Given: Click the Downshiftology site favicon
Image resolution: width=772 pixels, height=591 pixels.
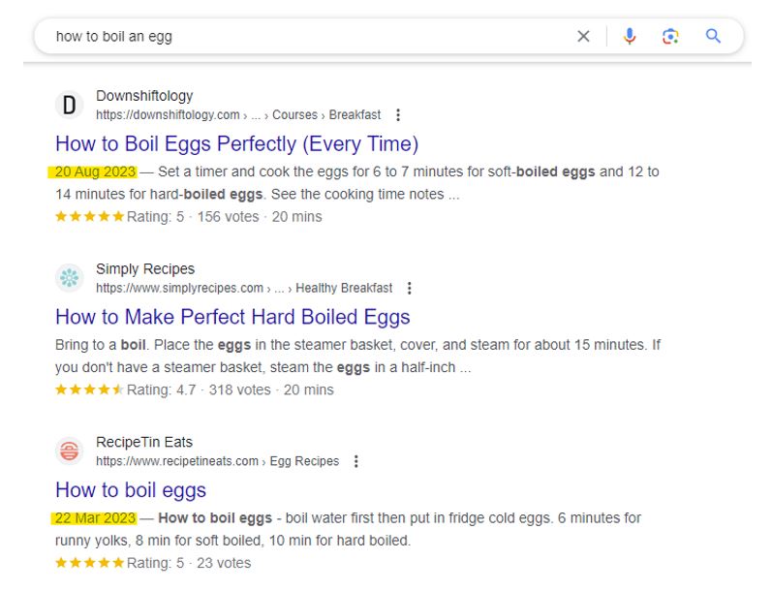Looking at the screenshot, I should 70,105.
